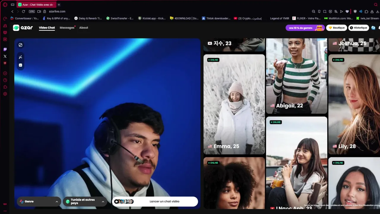Image resolution: width=380 pixels, height=214 pixels.
Task: Open the Key & BPM bookmark
Action: pos(56,18)
